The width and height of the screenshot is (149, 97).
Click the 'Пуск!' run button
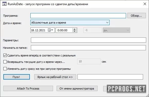tap(16, 77)
